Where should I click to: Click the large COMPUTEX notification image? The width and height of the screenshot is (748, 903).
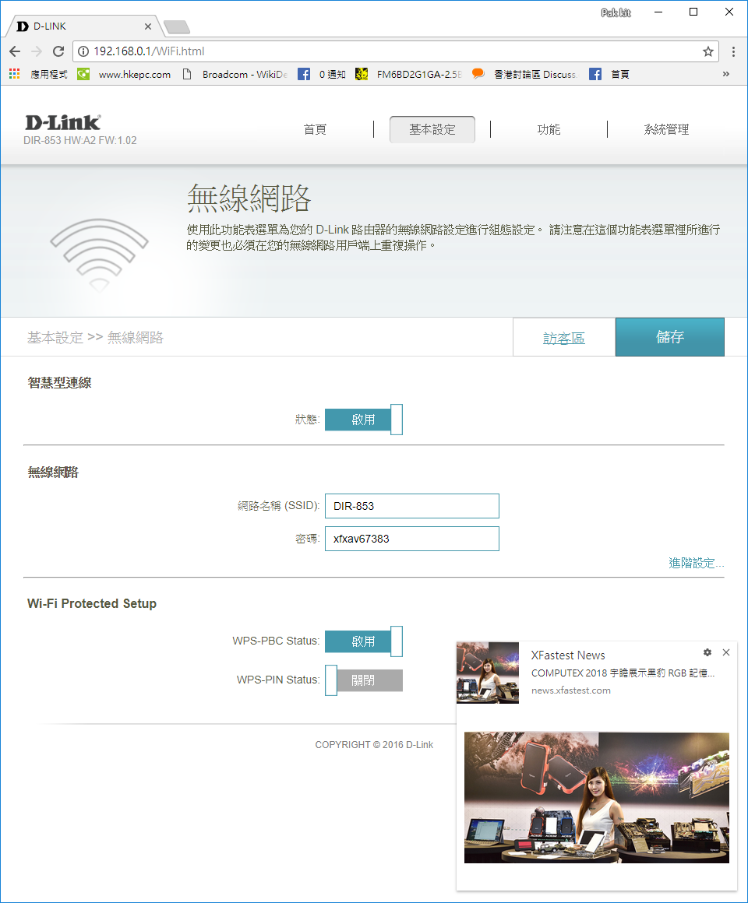(x=596, y=798)
